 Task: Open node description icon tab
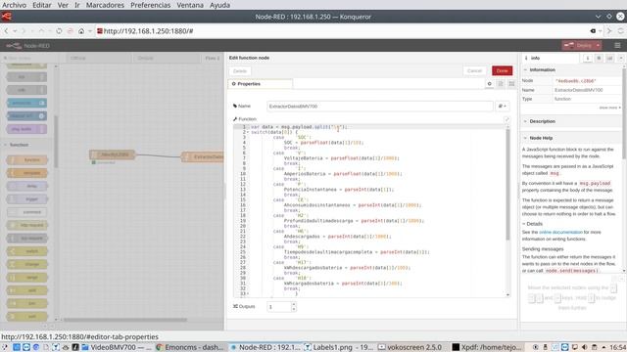click(501, 84)
